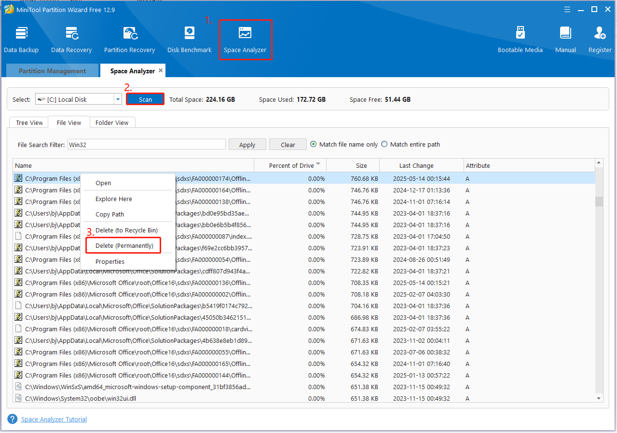Select row ending FA000000002\Offlin...
The height and width of the screenshot is (433, 617).
(304, 294)
